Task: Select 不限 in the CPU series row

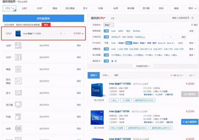Action: tap(106, 43)
